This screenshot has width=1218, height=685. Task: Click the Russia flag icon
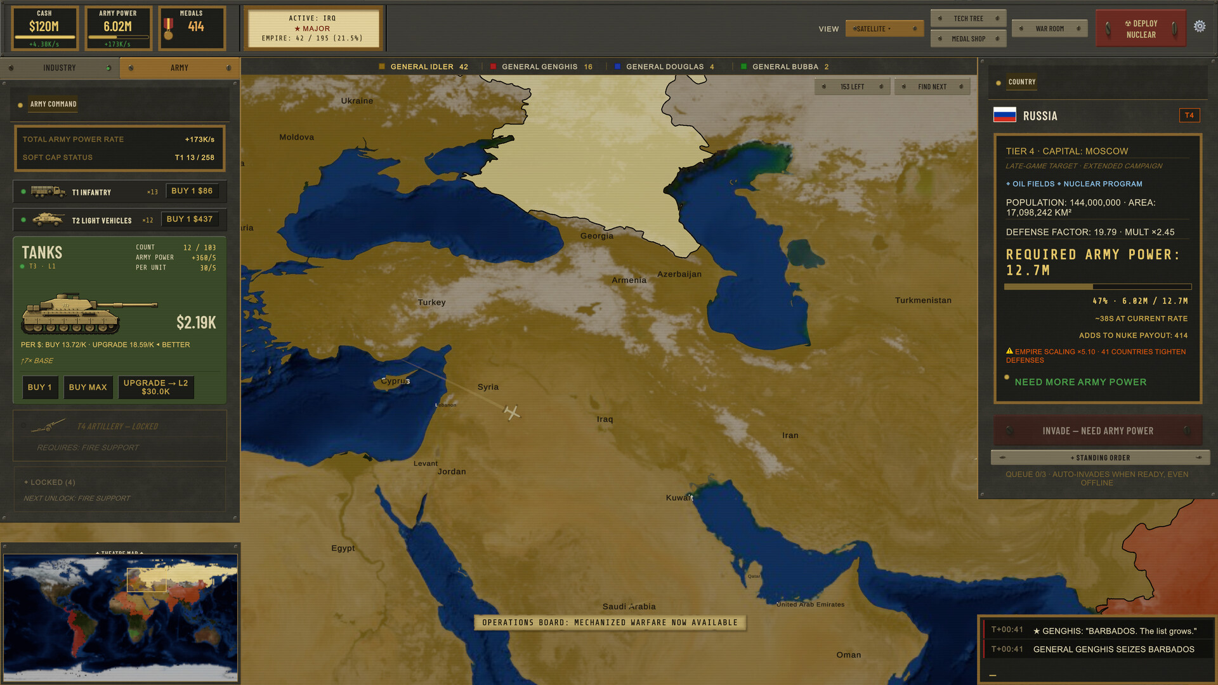pos(1005,115)
